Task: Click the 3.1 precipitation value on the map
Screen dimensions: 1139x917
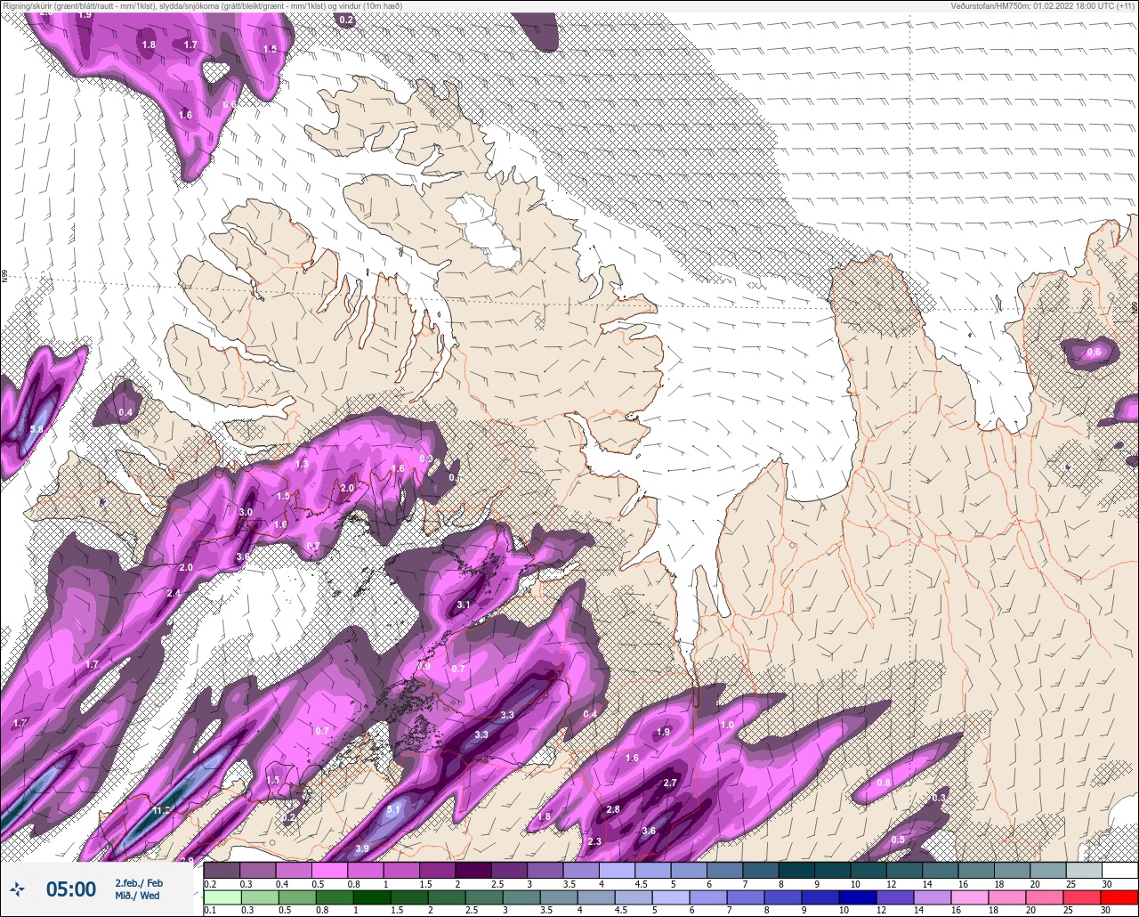Action: (464, 605)
